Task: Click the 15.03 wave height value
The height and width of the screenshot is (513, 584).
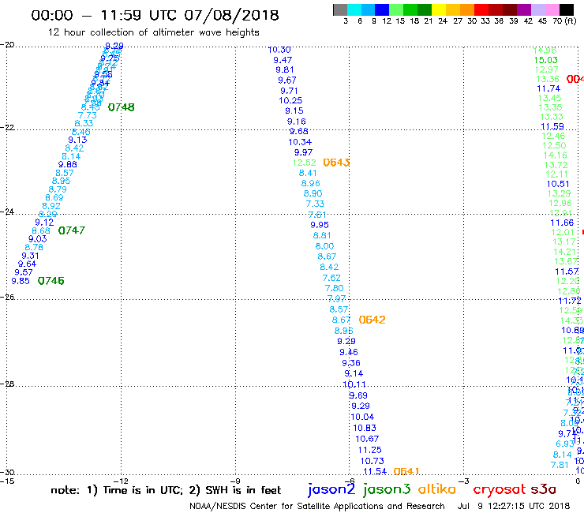Action: click(x=546, y=60)
